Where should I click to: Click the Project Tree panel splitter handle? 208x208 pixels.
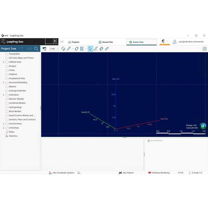tap(41, 108)
